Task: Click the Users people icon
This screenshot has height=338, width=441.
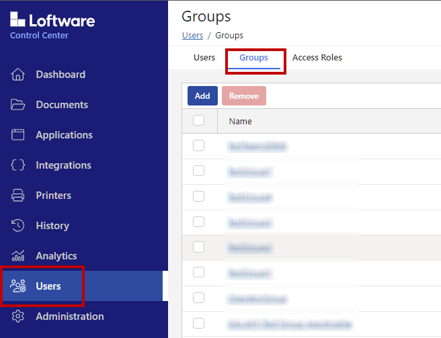Action: click(18, 286)
